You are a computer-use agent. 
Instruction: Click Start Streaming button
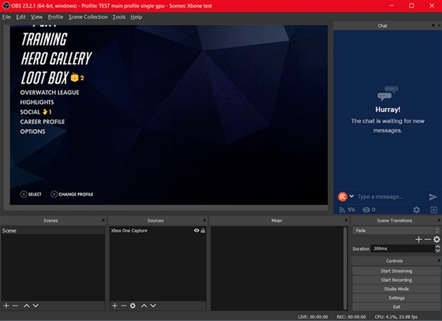pos(397,271)
